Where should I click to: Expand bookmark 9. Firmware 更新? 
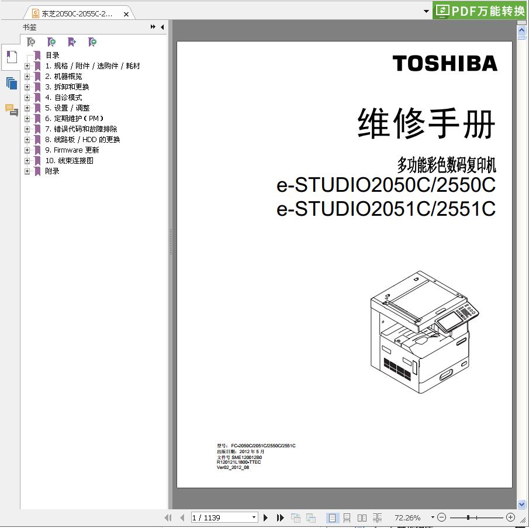pyautogui.click(x=27, y=150)
